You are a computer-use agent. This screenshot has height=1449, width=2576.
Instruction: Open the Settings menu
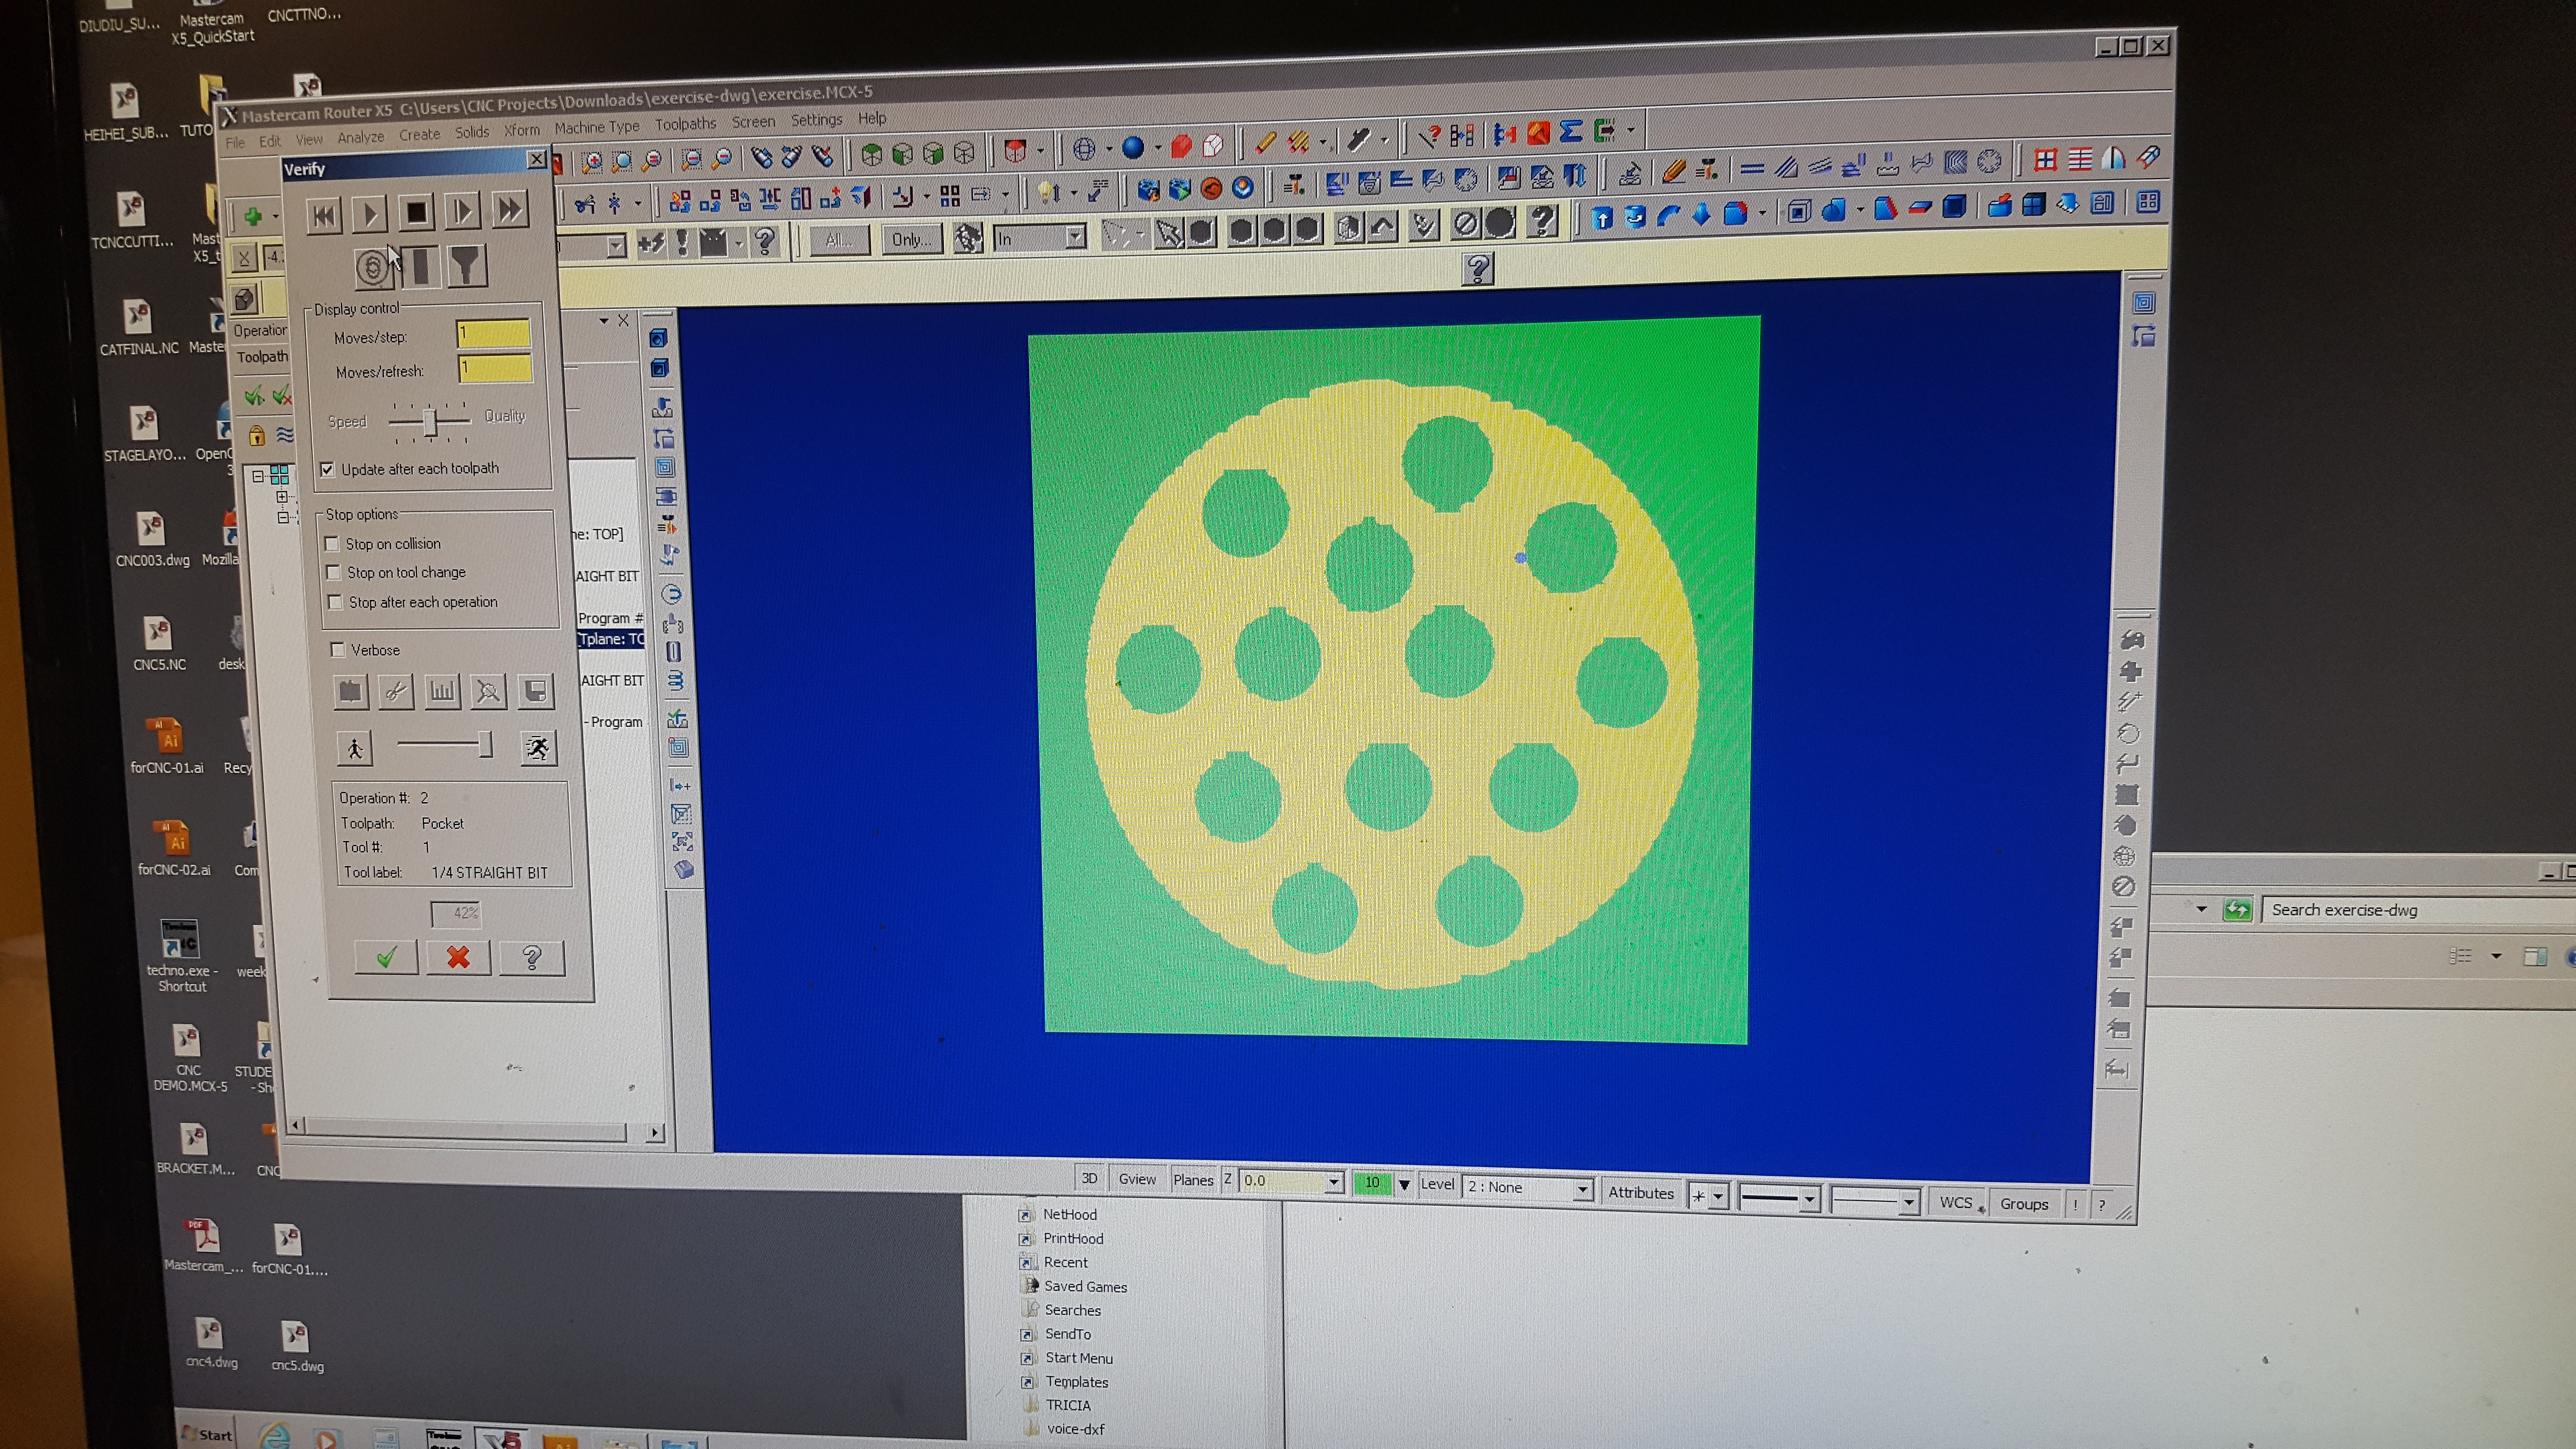pos(817,120)
